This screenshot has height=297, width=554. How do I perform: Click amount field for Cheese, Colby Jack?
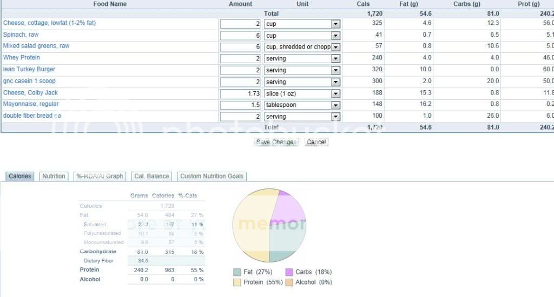tap(241, 93)
